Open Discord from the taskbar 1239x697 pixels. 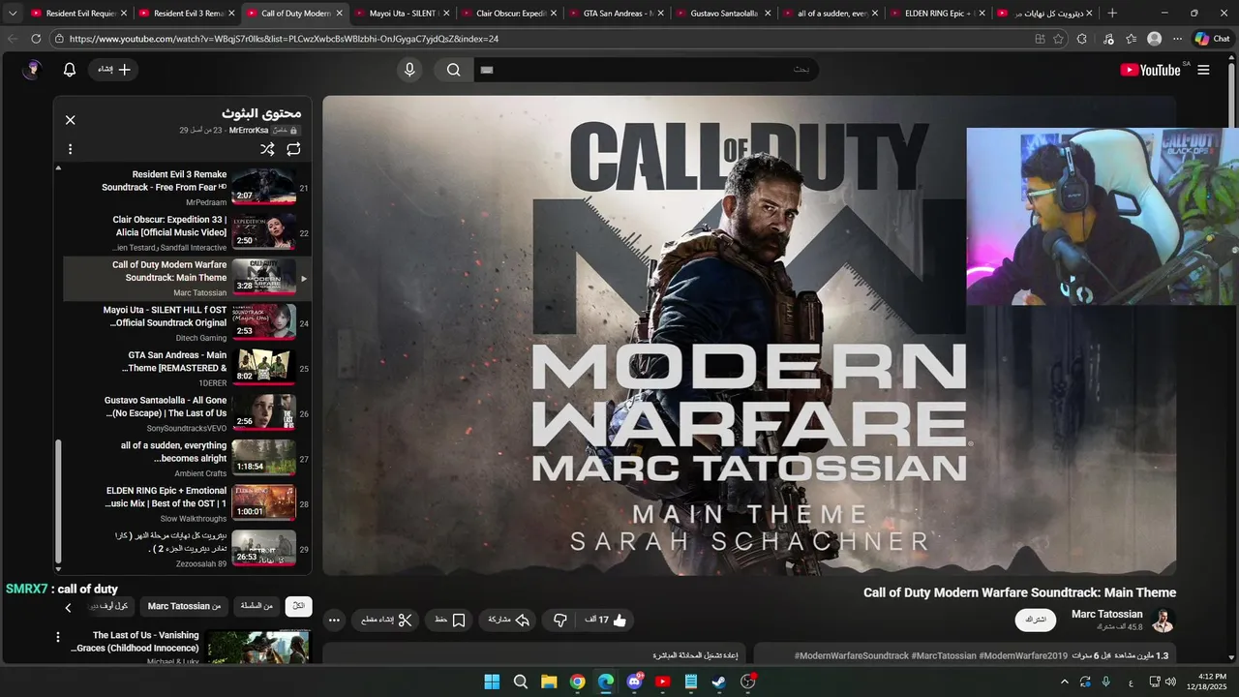[634, 682]
